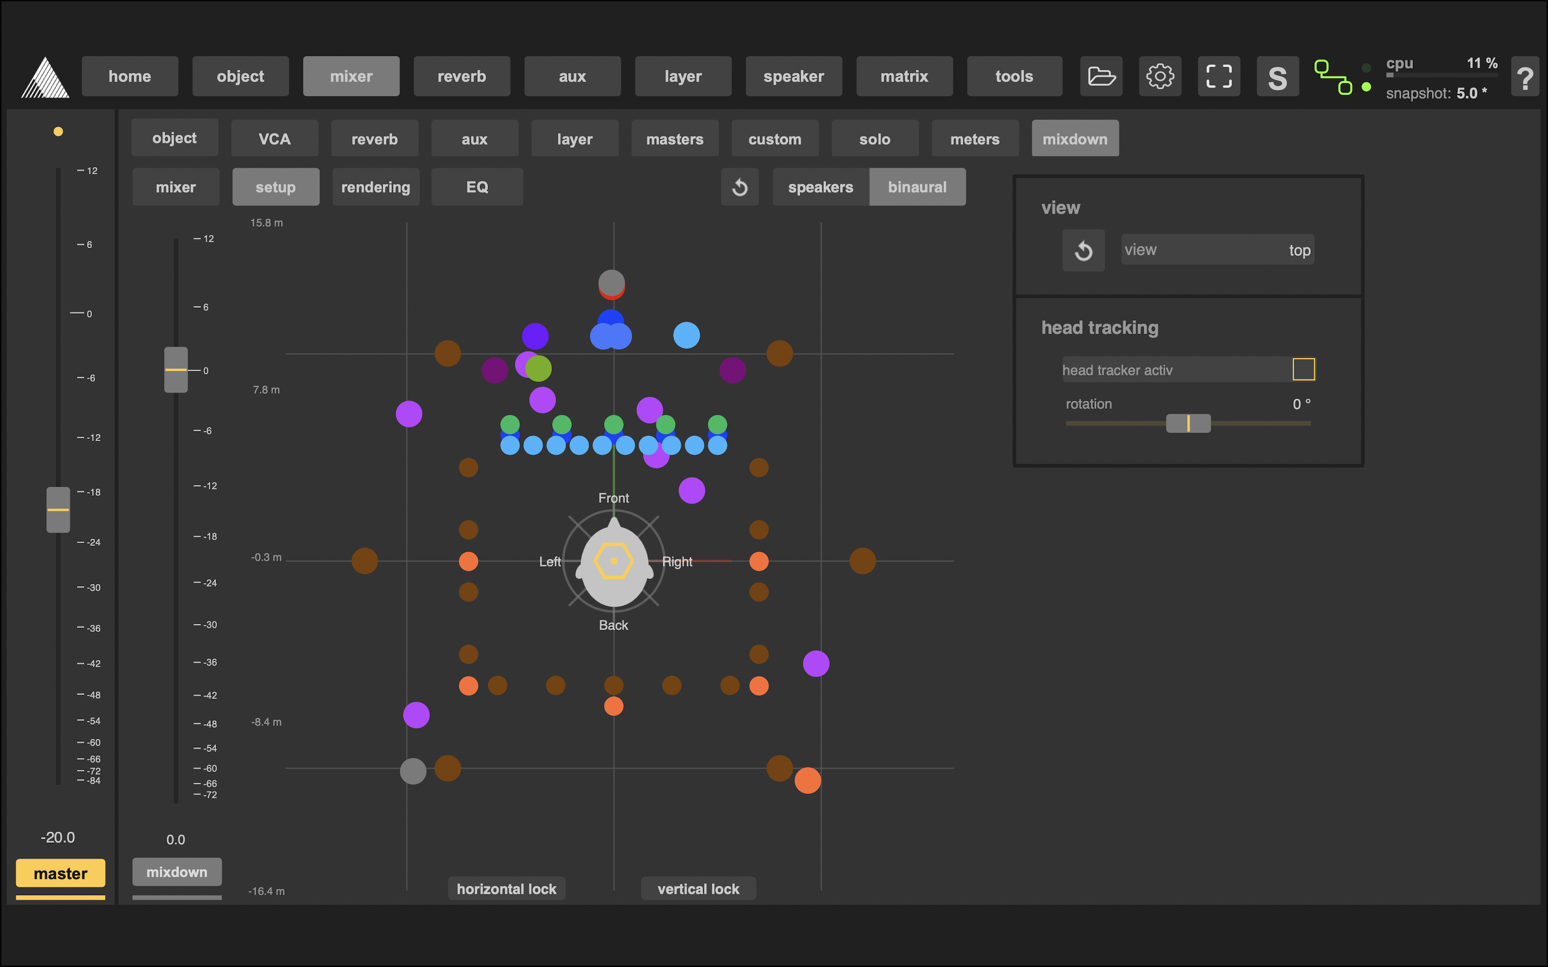Toggle vertical lock
Viewport: 1548px width, 967px height.
pyautogui.click(x=699, y=889)
